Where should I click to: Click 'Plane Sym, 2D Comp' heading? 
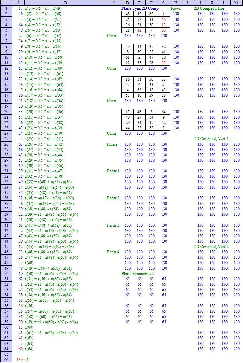pyautogui.click(x=140, y=8)
